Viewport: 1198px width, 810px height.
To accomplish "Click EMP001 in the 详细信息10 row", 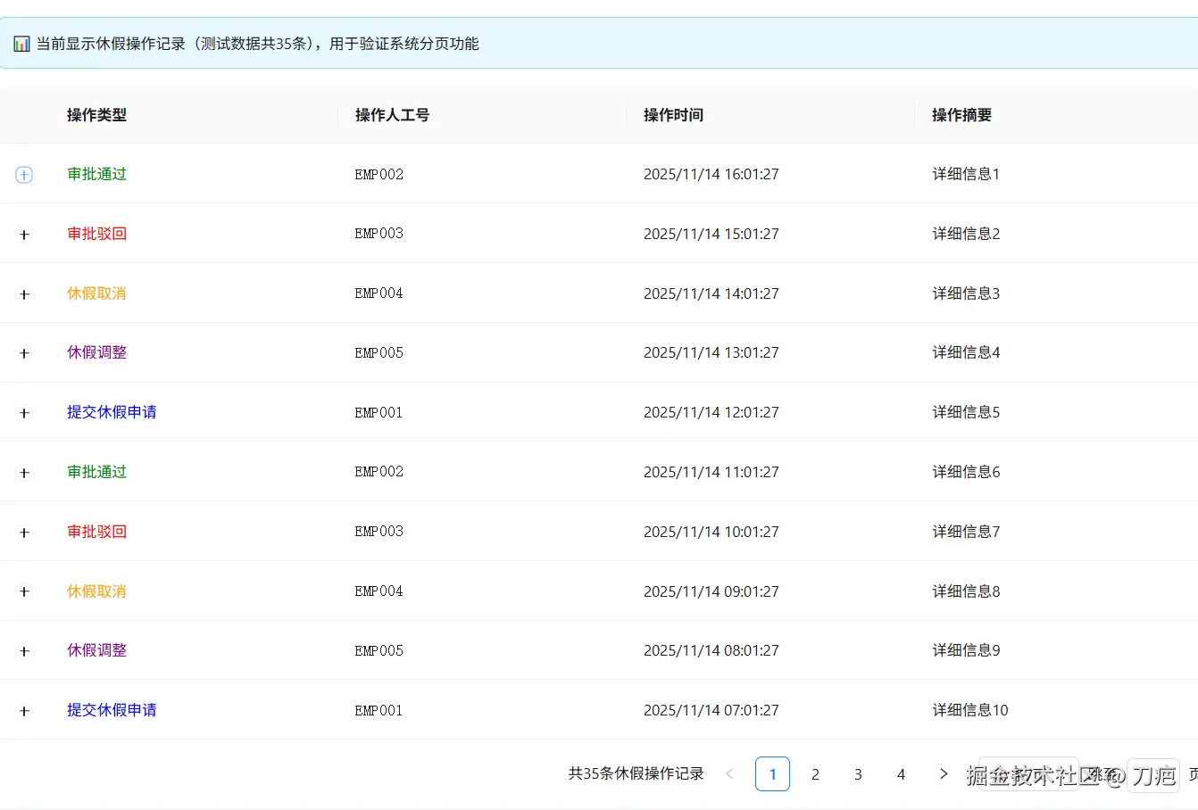I will 379,710.
